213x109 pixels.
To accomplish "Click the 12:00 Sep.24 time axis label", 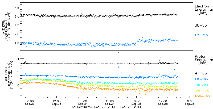I will point(110,102).
